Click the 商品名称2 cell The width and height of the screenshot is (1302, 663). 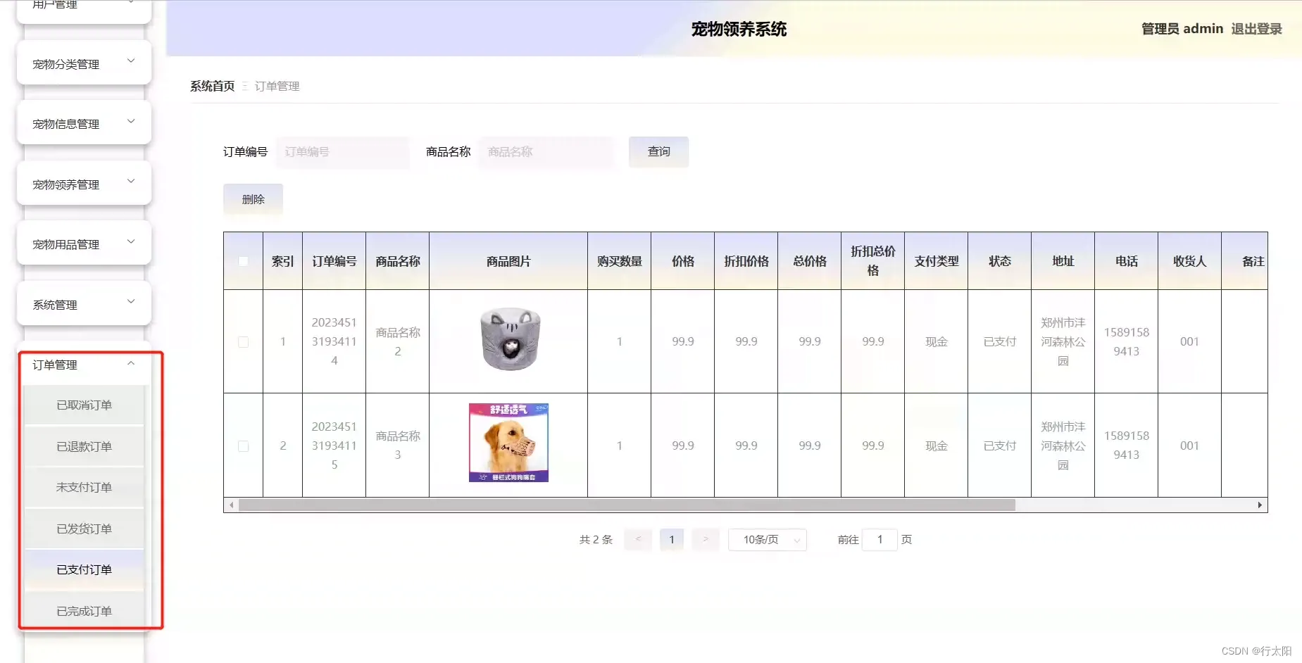click(398, 341)
